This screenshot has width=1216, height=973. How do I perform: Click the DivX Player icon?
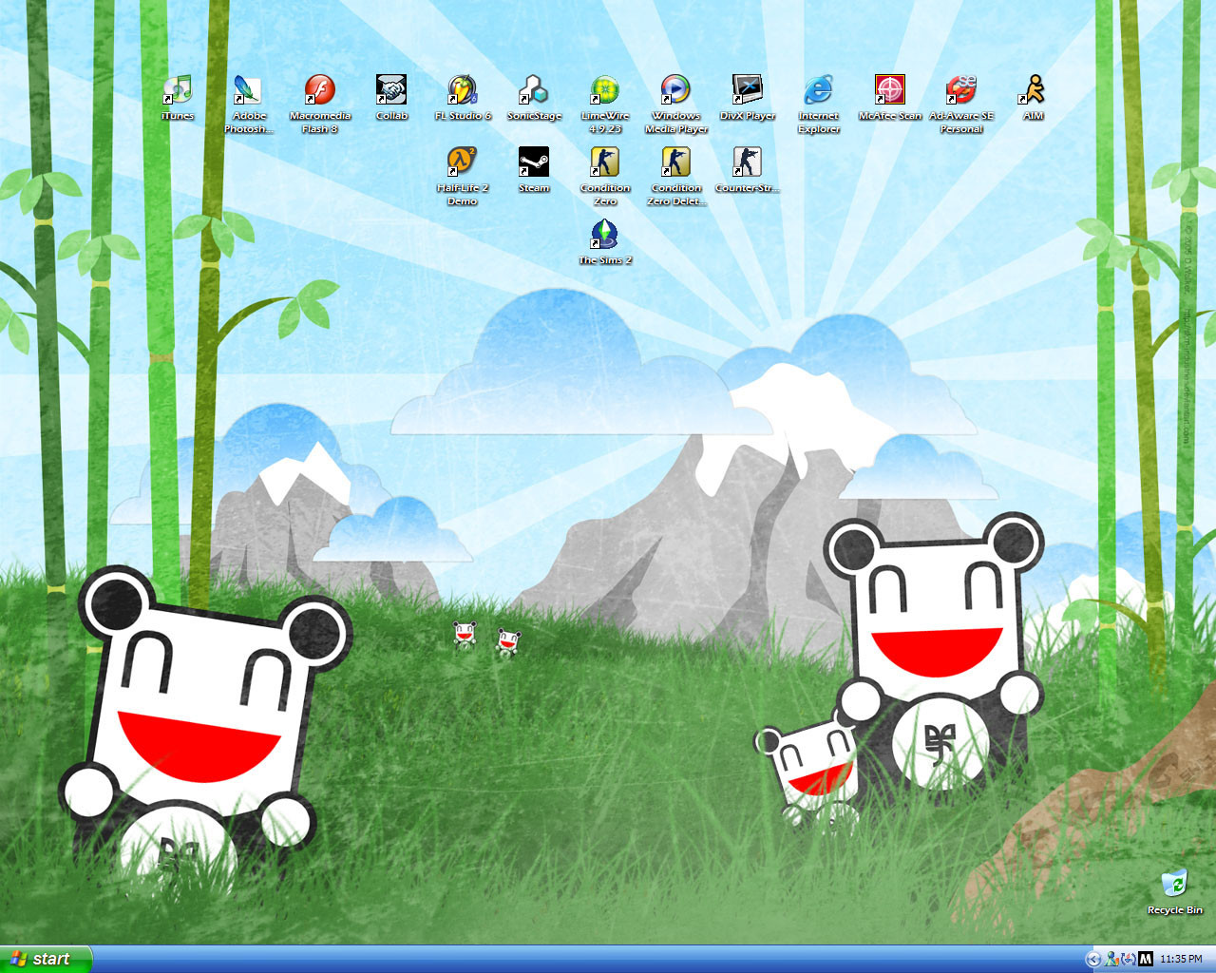pos(748,90)
